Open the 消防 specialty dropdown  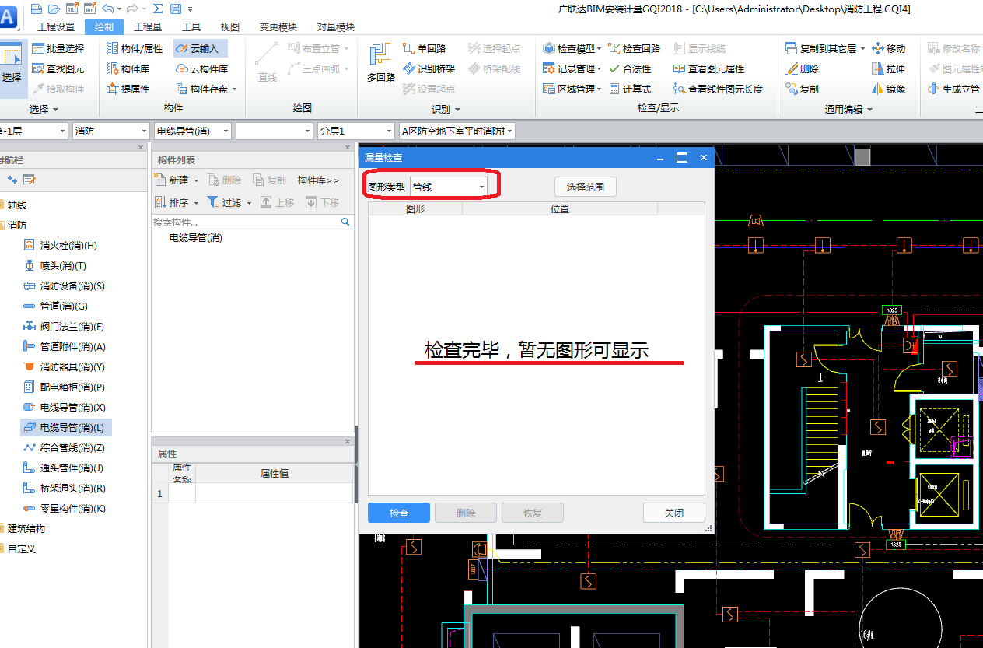(110, 131)
